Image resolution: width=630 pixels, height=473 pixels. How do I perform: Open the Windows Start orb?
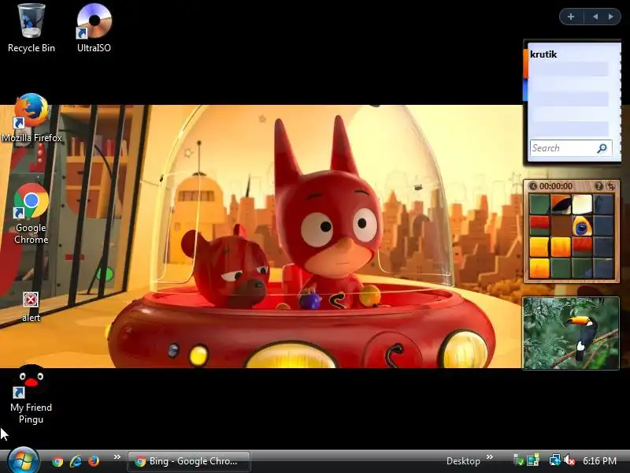click(23, 460)
